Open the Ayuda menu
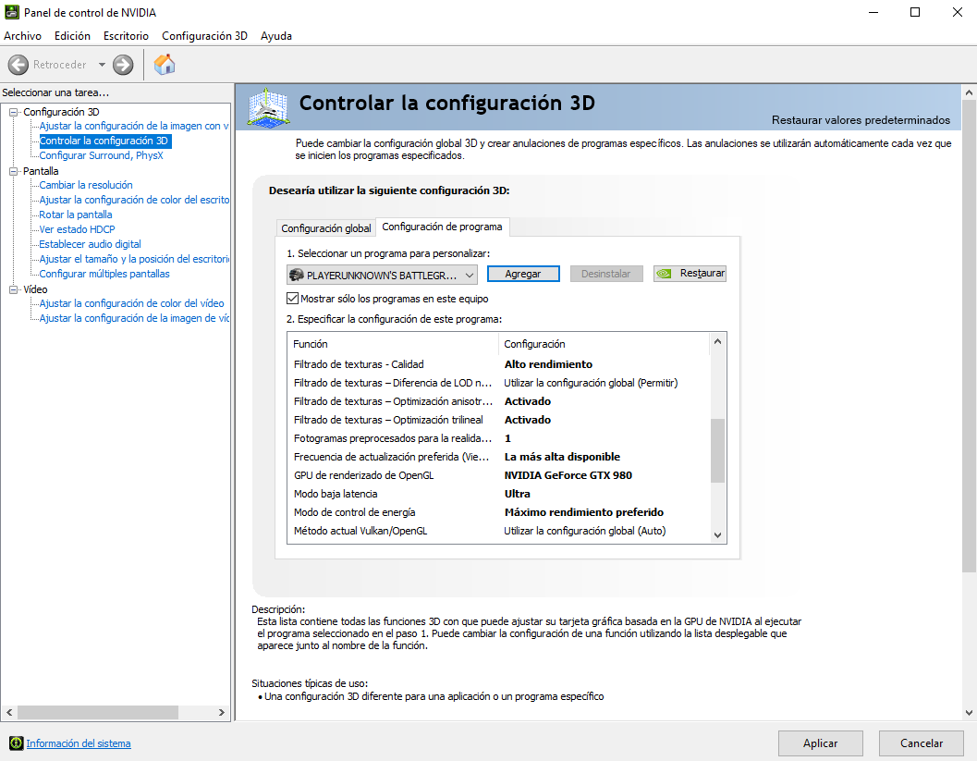The height and width of the screenshot is (761, 977). [276, 36]
